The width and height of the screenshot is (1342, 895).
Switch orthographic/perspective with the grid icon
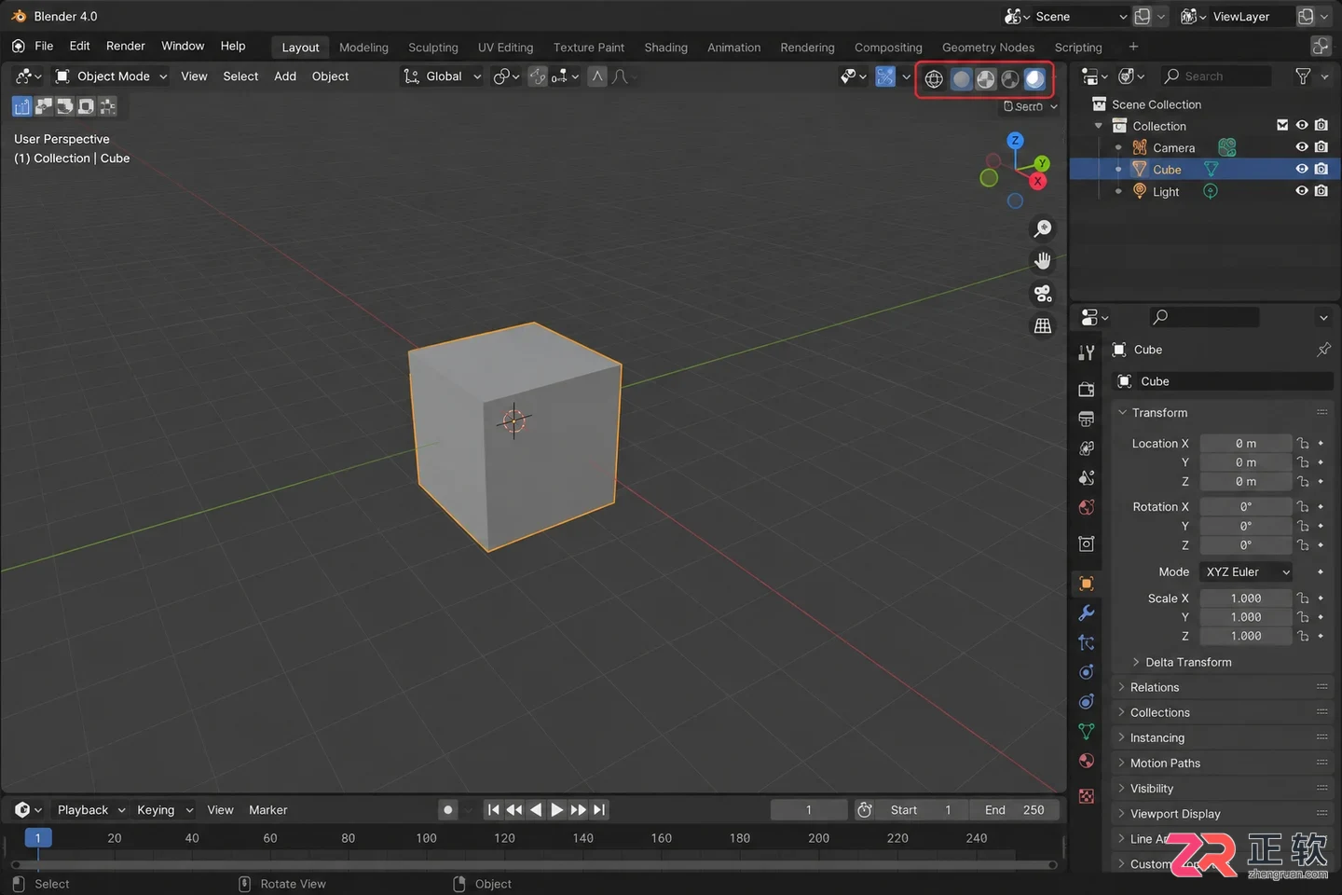pyautogui.click(x=1043, y=326)
